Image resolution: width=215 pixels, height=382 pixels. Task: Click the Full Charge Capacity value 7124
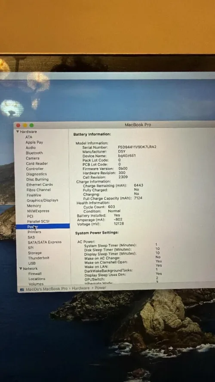pos(138,198)
